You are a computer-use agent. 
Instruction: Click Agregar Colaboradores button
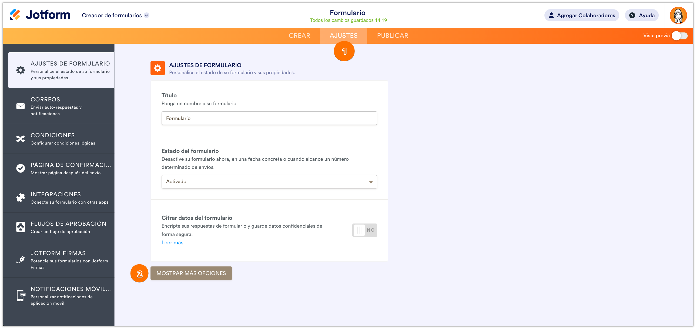click(581, 15)
